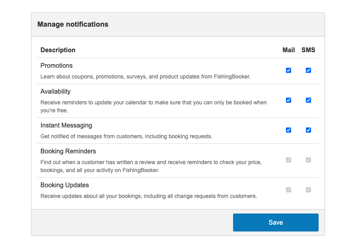Click the disabled SMS checkbox for Booking Reminders

tap(308, 160)
